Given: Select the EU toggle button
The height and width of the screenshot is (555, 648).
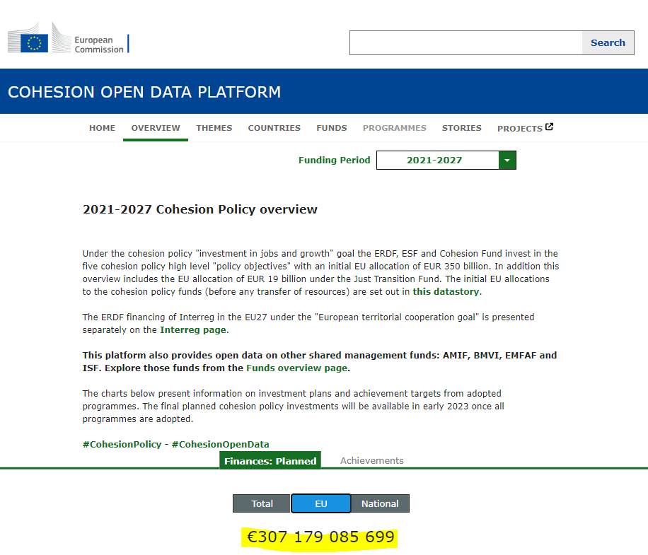Looking at the screenshot, I should pos(321,503).
